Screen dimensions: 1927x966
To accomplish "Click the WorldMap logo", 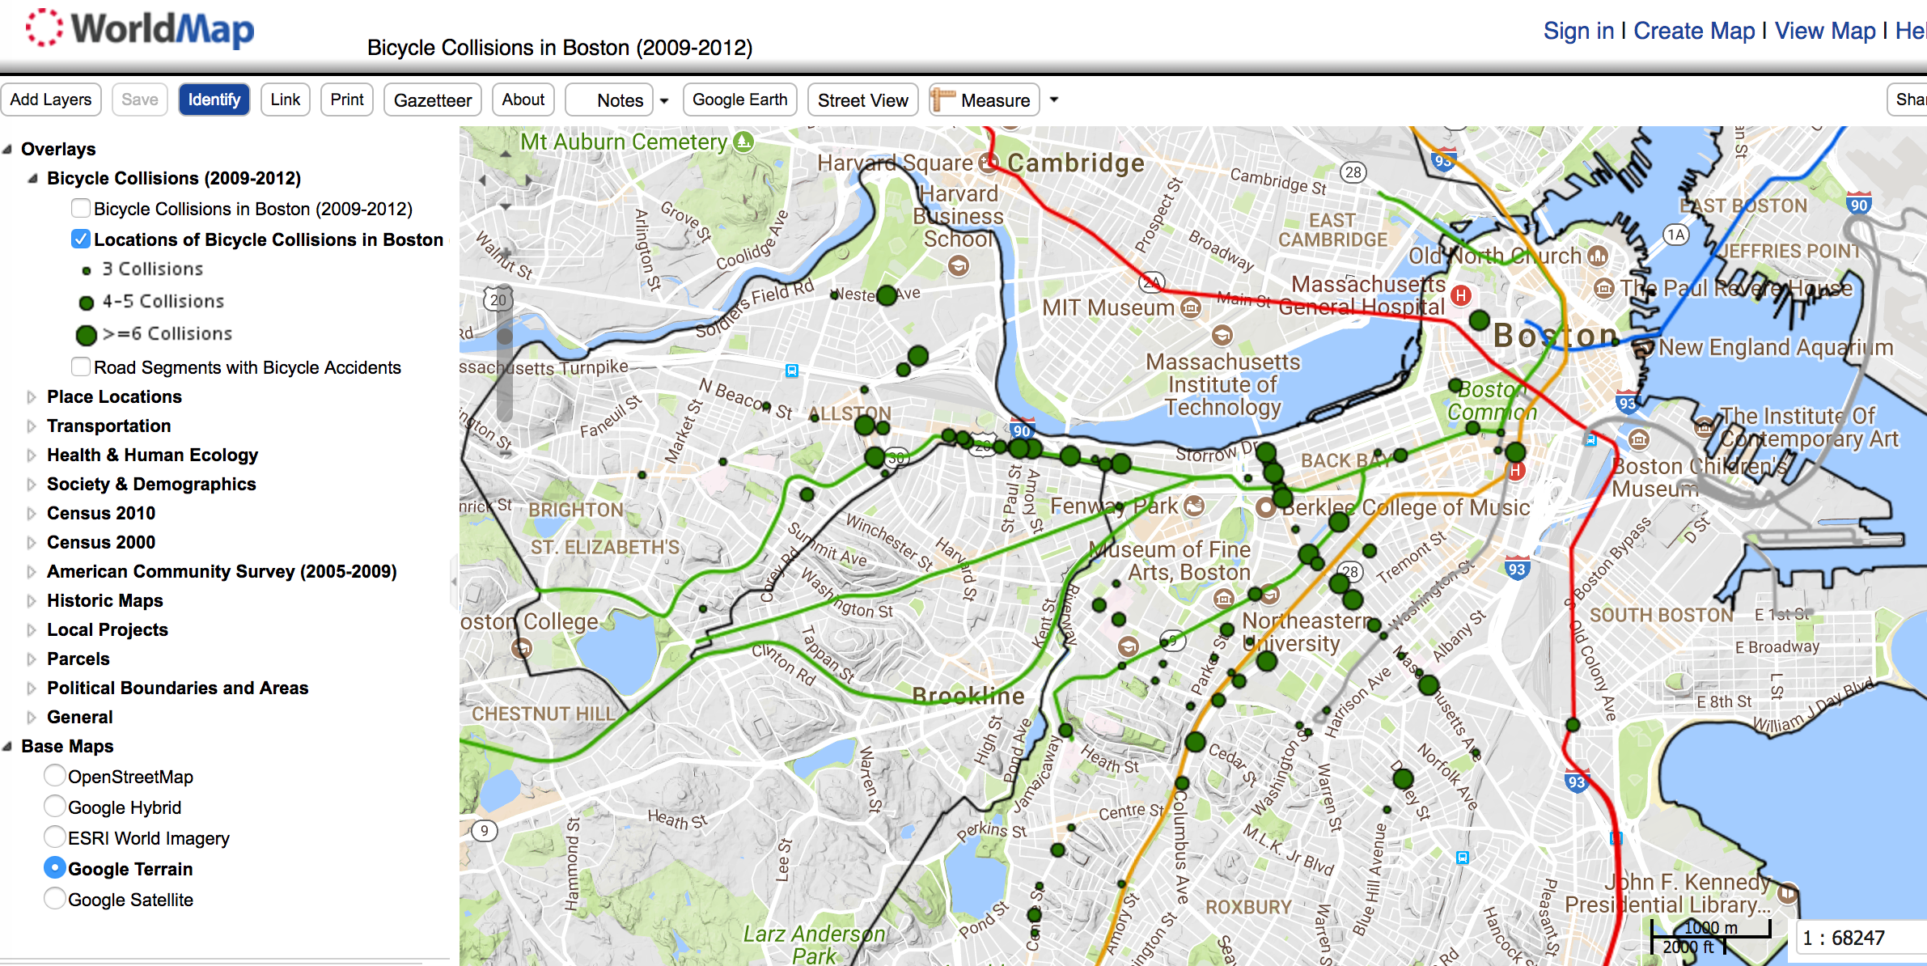I will pos(141,29).
